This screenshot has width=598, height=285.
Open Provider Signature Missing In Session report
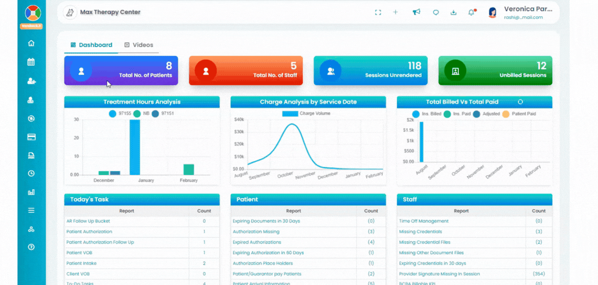(x=440, y=273)
